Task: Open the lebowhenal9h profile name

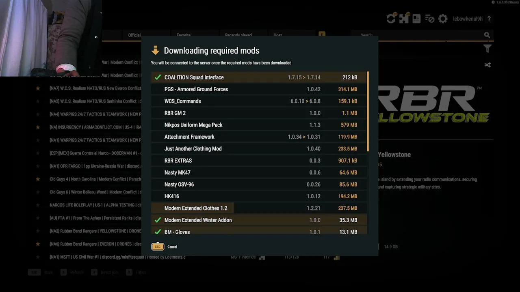Action: 468,19
